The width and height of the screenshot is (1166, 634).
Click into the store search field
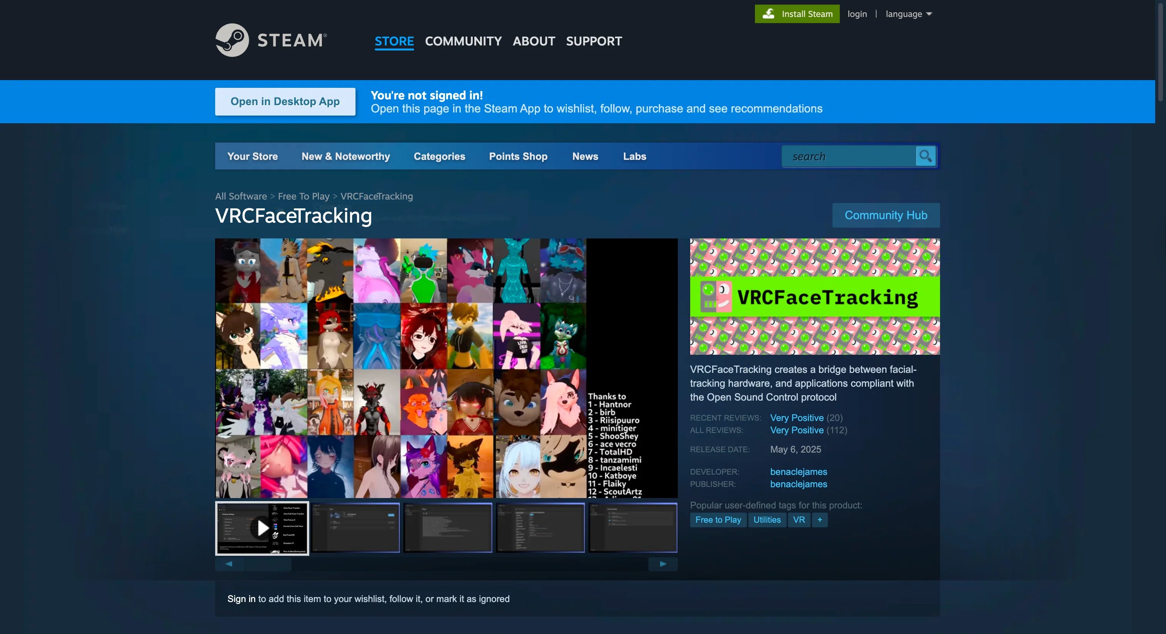tap(849, 156)
